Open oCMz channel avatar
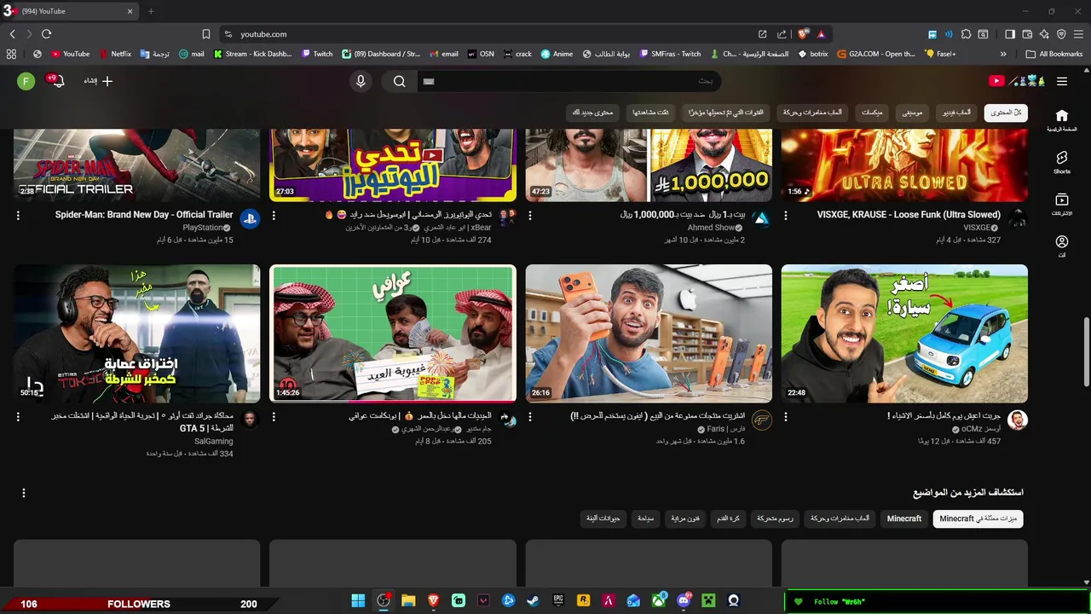 click(x=1018, y=420)
